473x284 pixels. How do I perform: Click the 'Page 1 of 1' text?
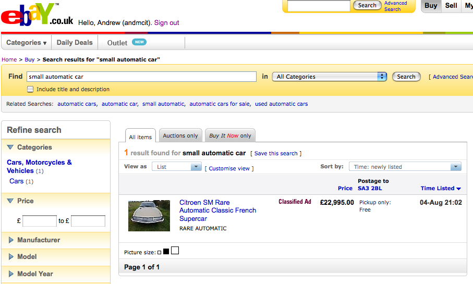142,267
